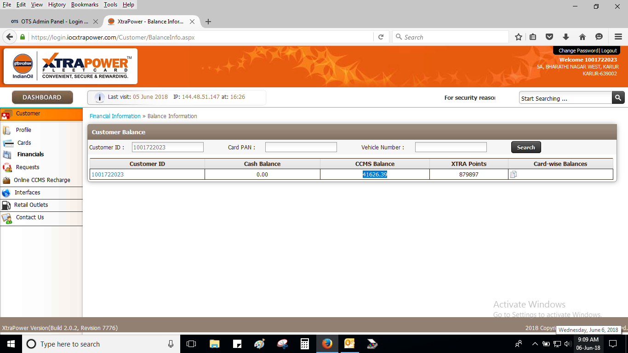Go to Firefox home page icon
This screenshot has height=353, width=628.
(582, 37)
